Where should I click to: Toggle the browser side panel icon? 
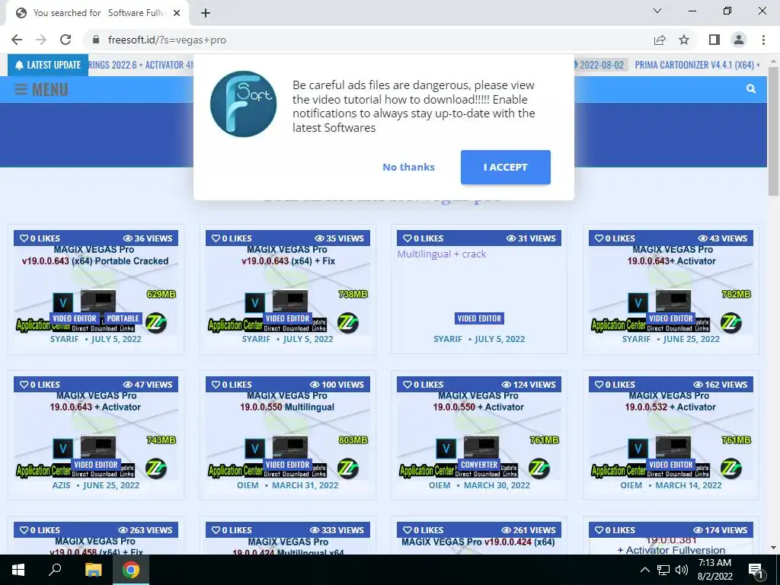click(x=714, y=40)
